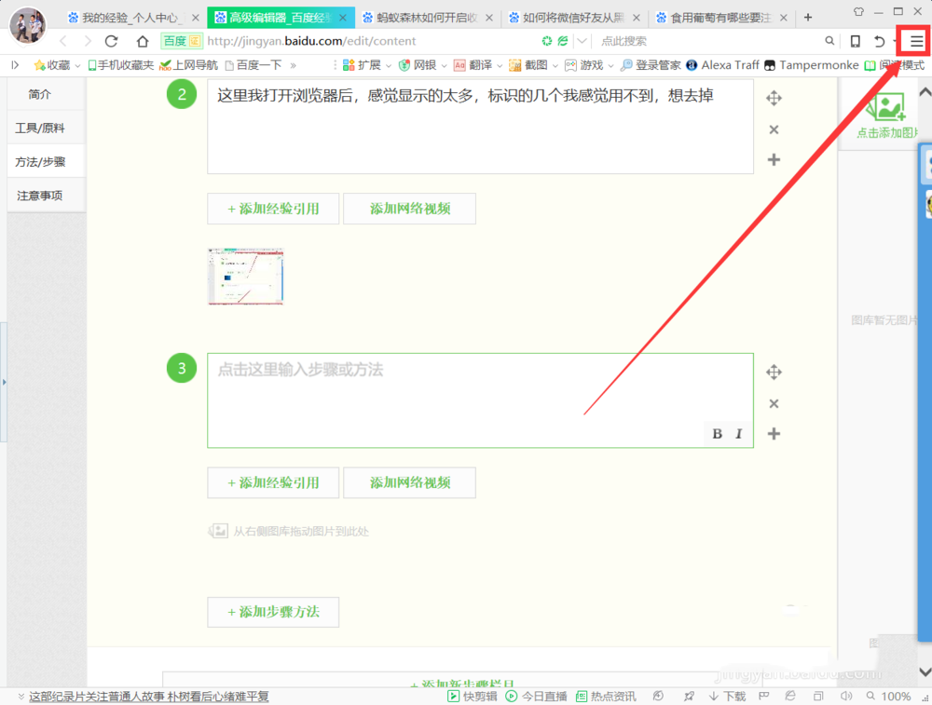Click the + icon beside step 3
This screenshot has height=705, width=932.
(774, 433)
